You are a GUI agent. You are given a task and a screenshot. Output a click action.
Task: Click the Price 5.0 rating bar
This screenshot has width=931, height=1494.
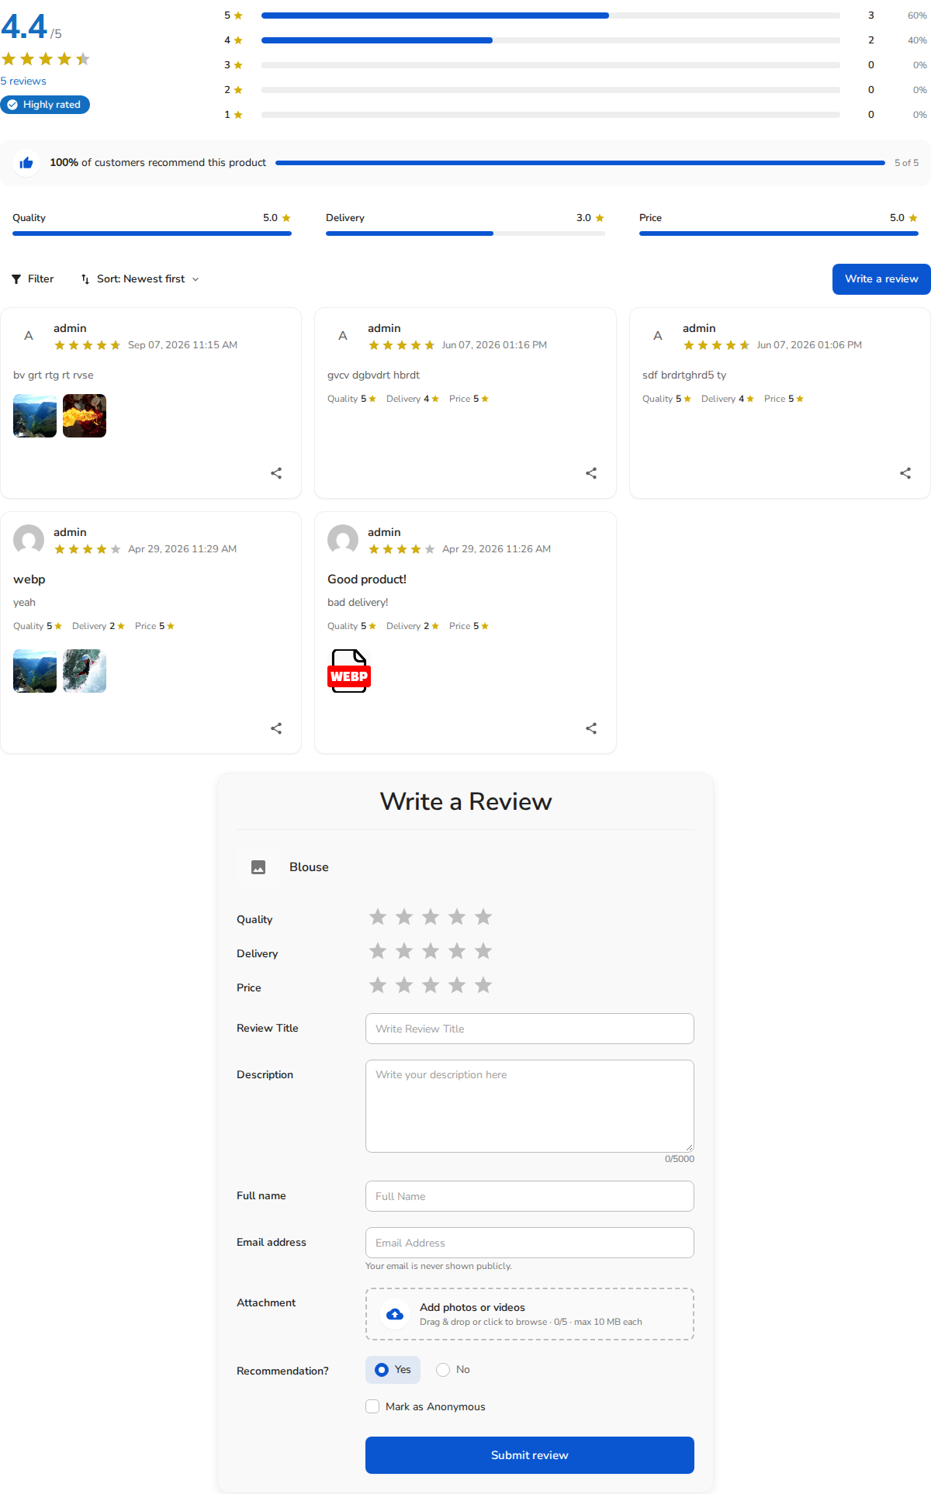(x=779, y=233)
